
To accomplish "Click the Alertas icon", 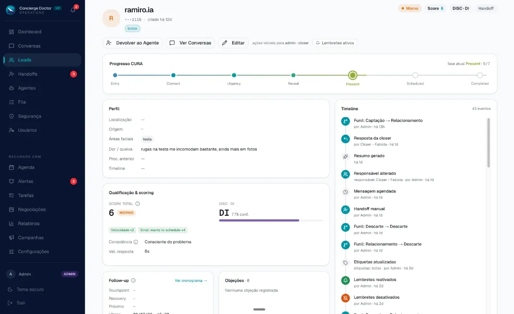I will (12, 181).
